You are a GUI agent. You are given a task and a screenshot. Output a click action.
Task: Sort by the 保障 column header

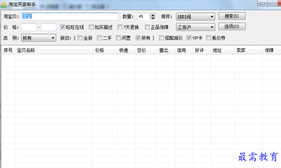point(272,50)
